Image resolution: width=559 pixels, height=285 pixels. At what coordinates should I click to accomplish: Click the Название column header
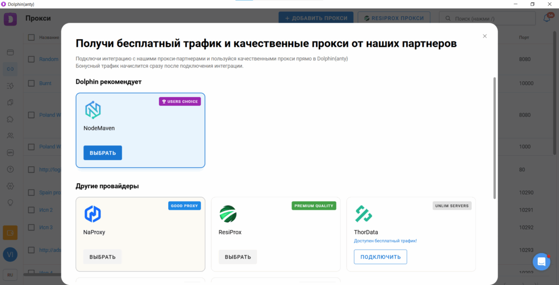(x=49, y=38)
